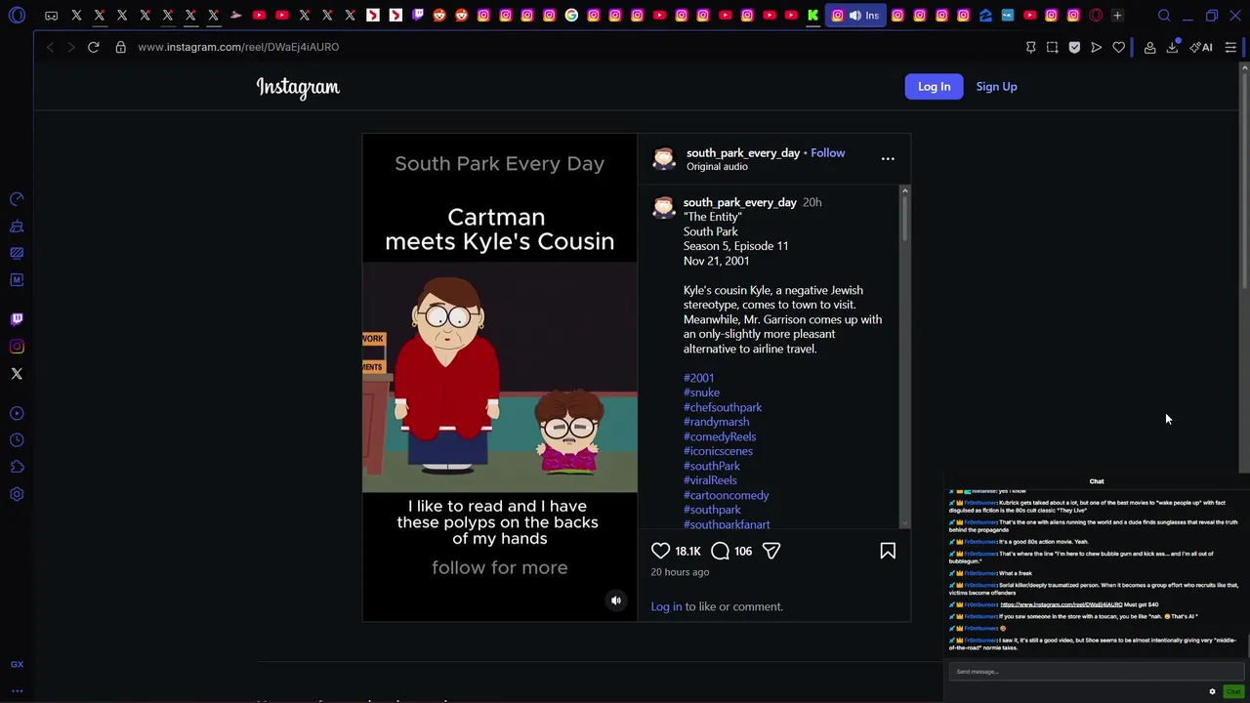Open a new tab with the plus button
This screenshot has height=703, width=1250.
coord(1117,16)
